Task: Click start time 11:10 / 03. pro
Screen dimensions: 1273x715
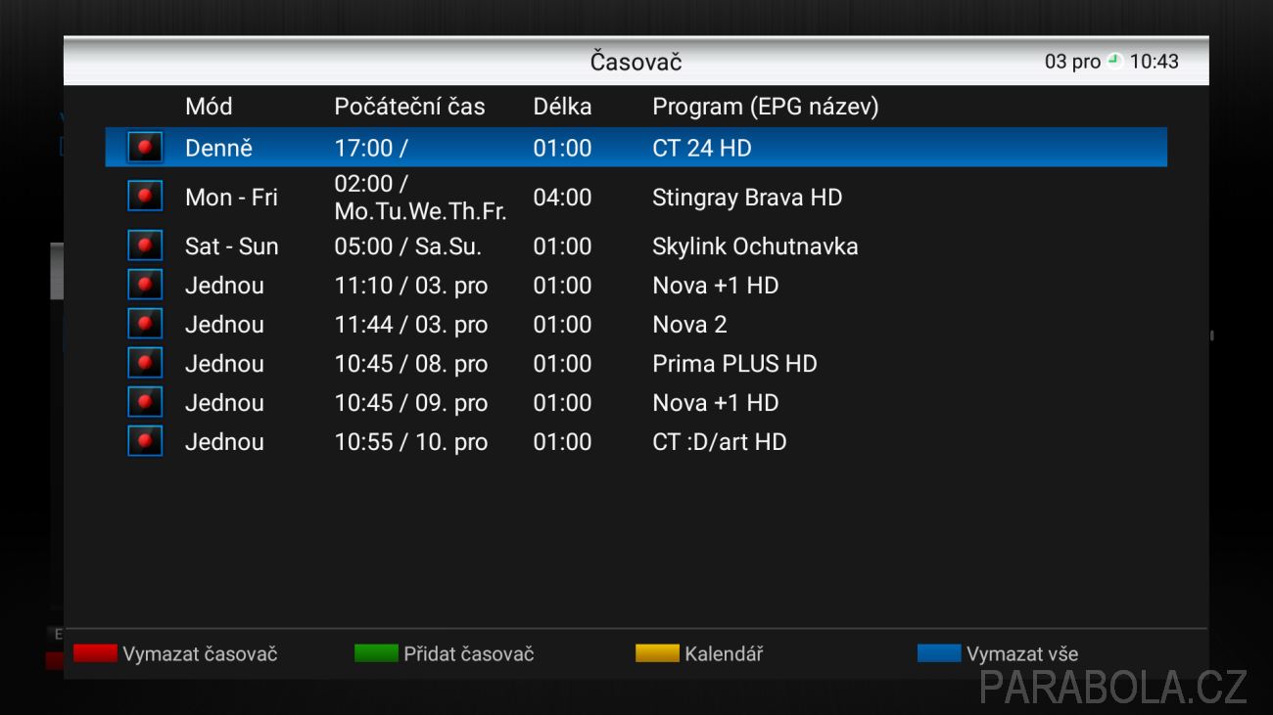Action: [410, 286]
